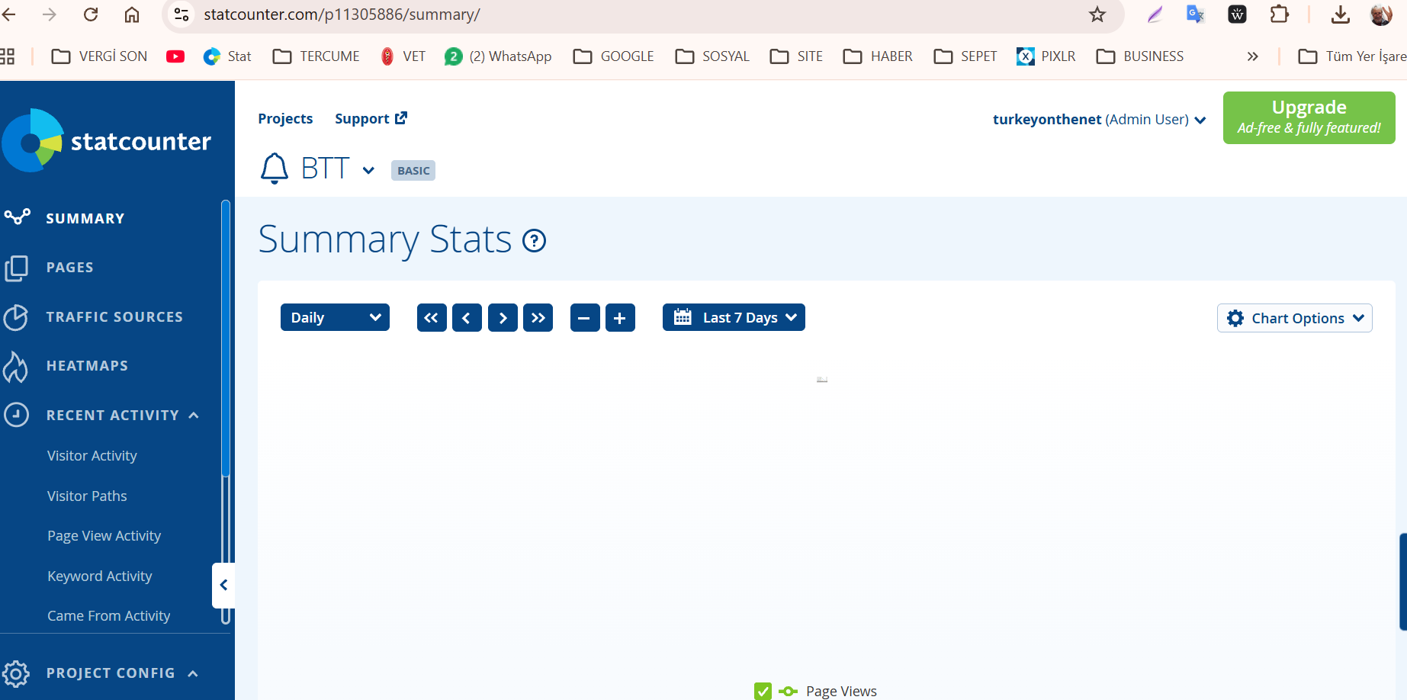Open the browser extensions puzzle icon
1407x700 pixels.
[1280, 14]
